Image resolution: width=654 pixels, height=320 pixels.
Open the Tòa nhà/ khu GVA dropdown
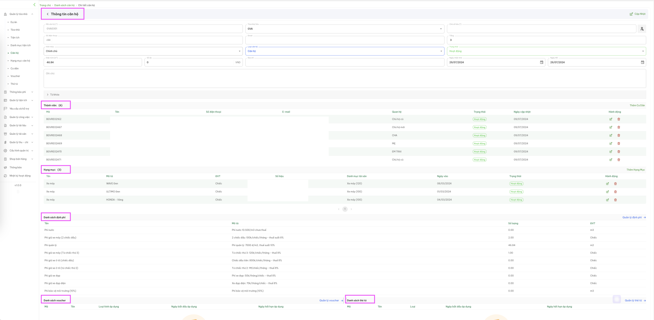pos(345,29)
